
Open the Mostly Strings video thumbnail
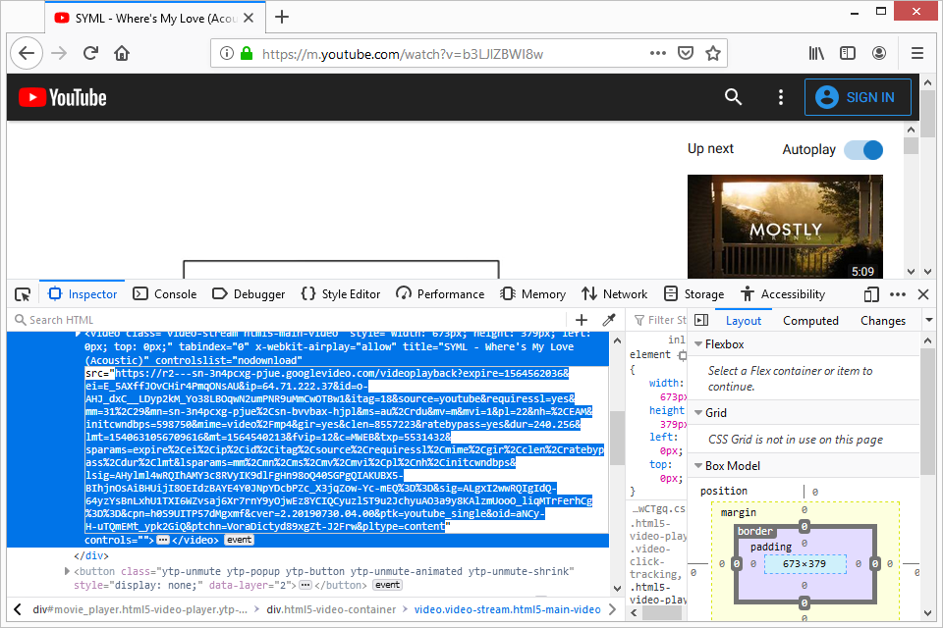(x=785, y=227)
